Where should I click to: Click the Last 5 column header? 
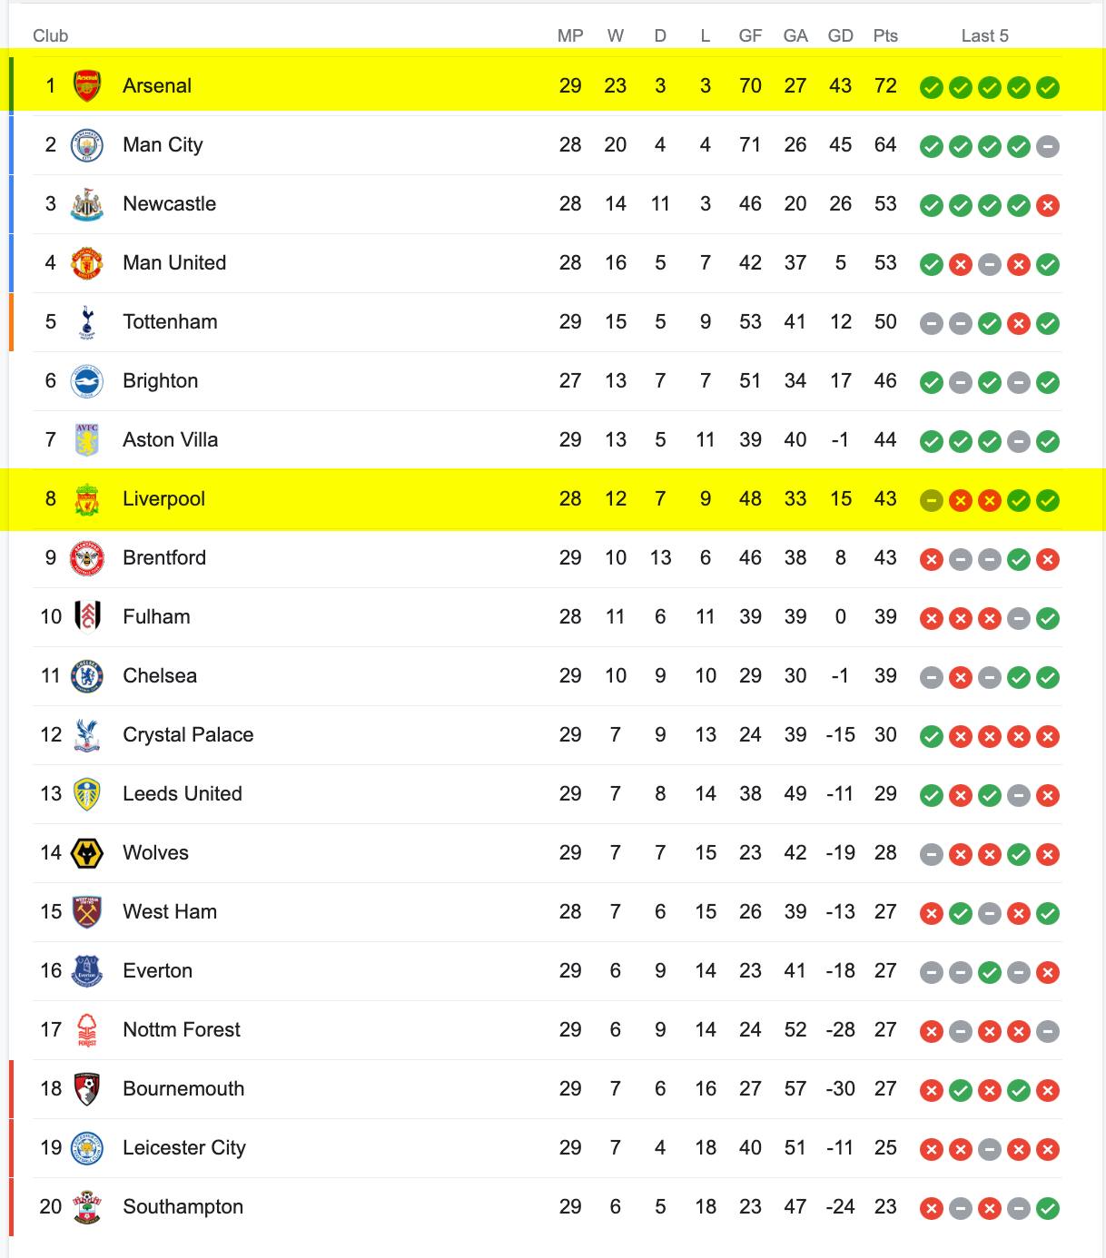click(x=985, y=35)
